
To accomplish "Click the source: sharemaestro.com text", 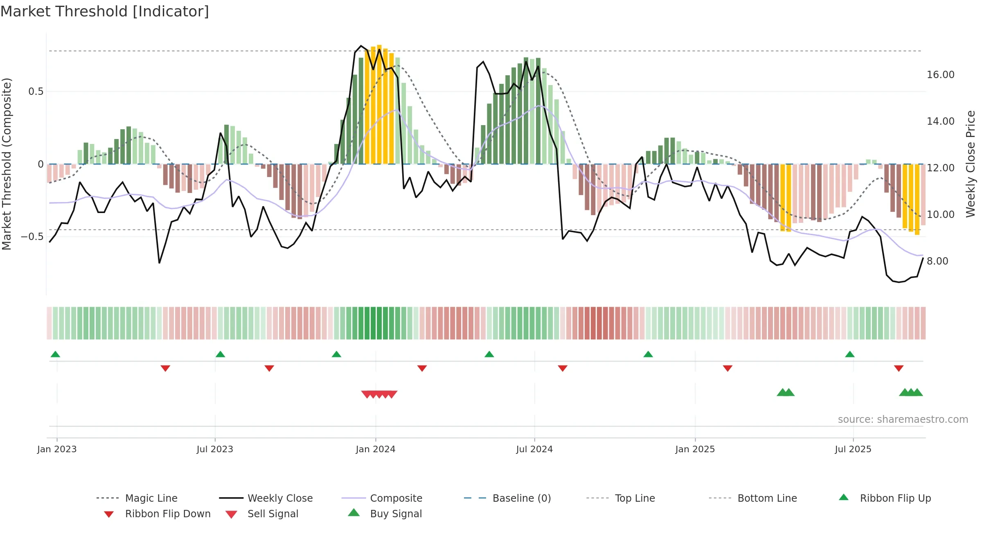I will tap(903, 420).
